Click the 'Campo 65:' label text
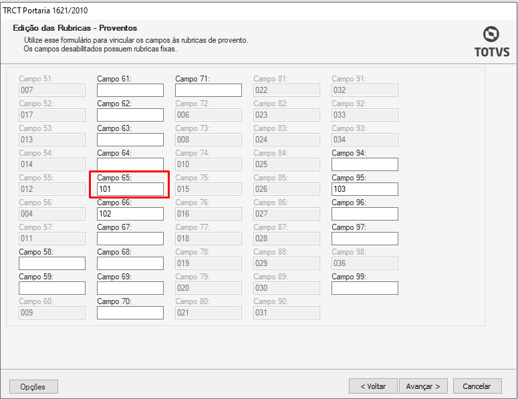The image size is (518, 399). tap(114, 178)
